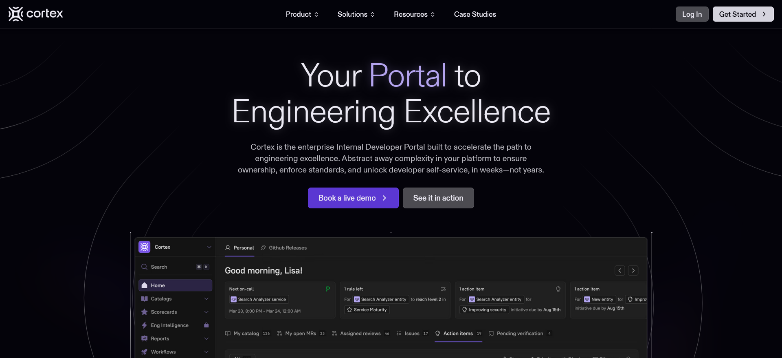Click the lock icon beside Eng Intelligence

206,325
